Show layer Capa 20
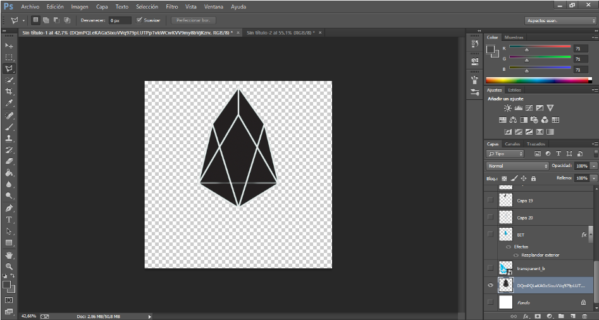 pos(490,218)
